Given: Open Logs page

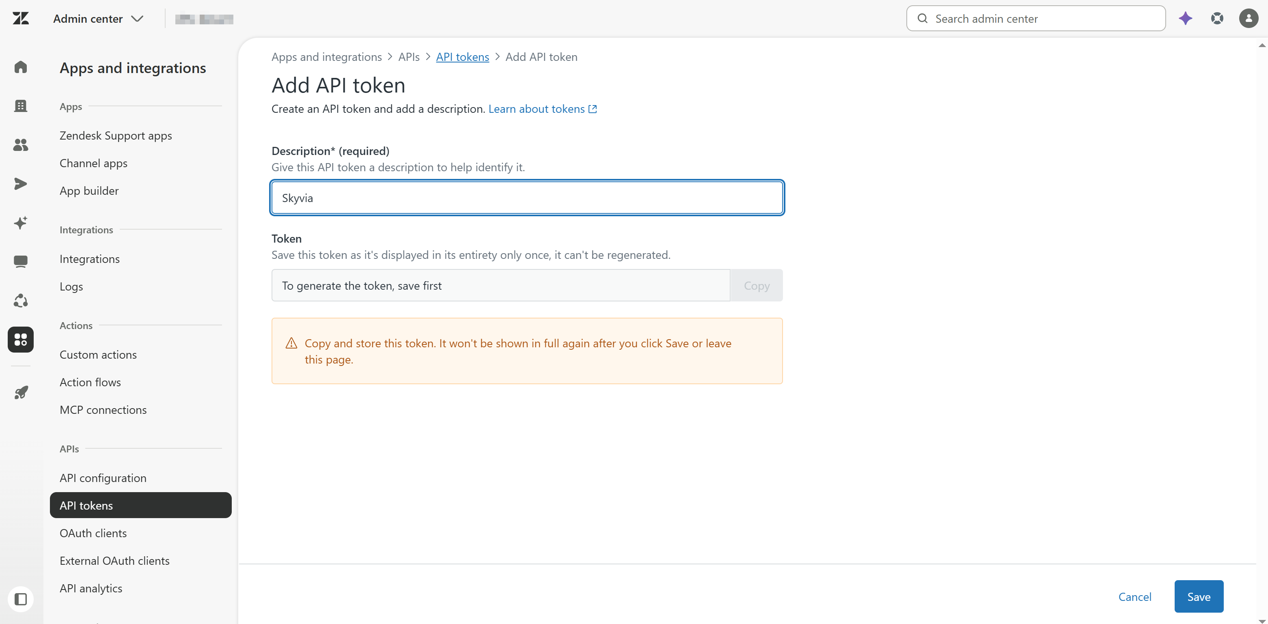Looking at the screenshot, I should click(71, 286).
